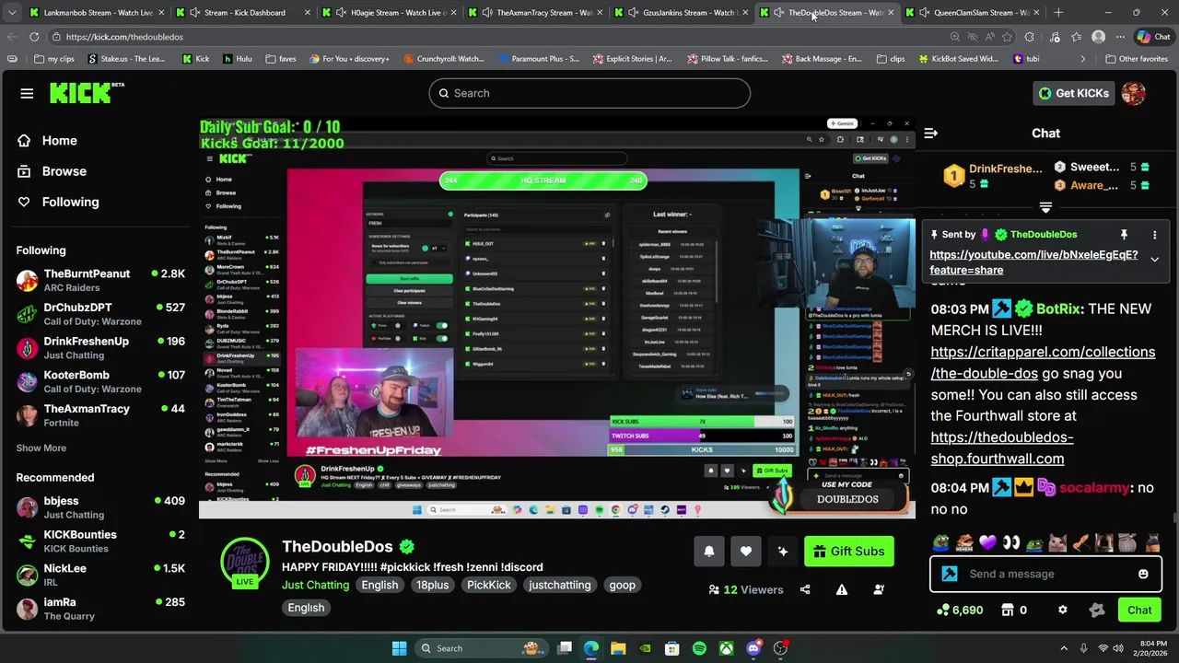Open TheBurntPeanut channel in Following list
The width and height of the screenshot is (1179, 663).
(99, 280)
